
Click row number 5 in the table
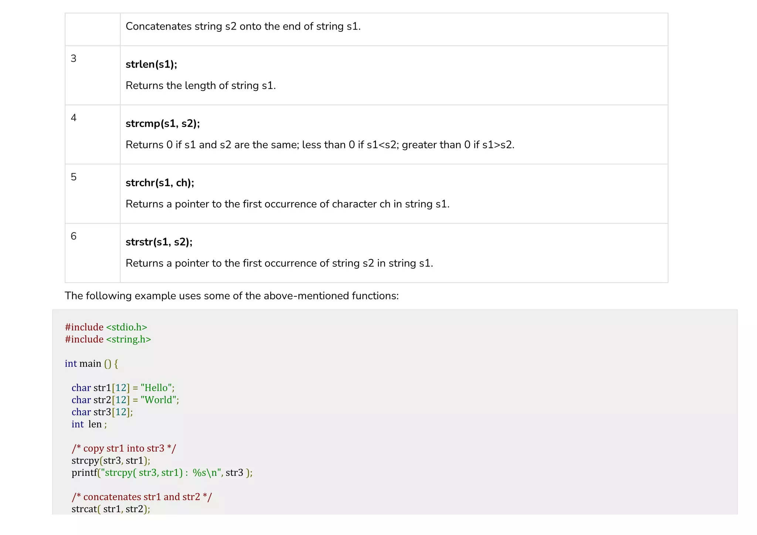pos(74,177)
